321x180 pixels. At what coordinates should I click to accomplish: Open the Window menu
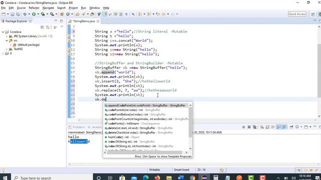coord(95,8)
